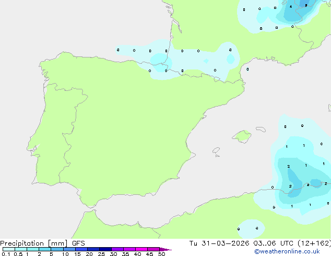Select the 0.5–1 mm legend color swatch
331x256 pixels.
tap(21, 249)
